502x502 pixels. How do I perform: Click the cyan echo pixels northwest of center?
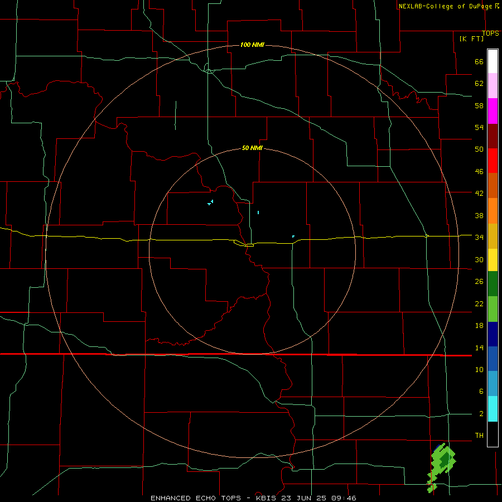click(x=211, y=202)
